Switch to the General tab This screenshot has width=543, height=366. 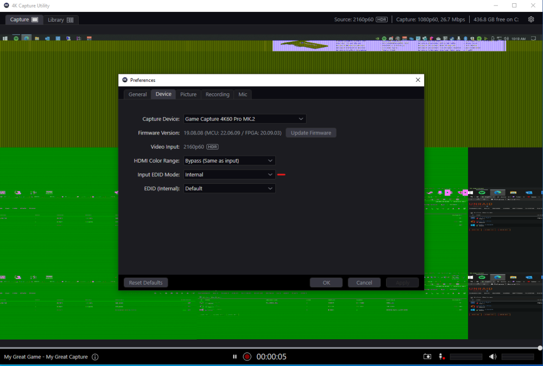(x=137, y=94)
